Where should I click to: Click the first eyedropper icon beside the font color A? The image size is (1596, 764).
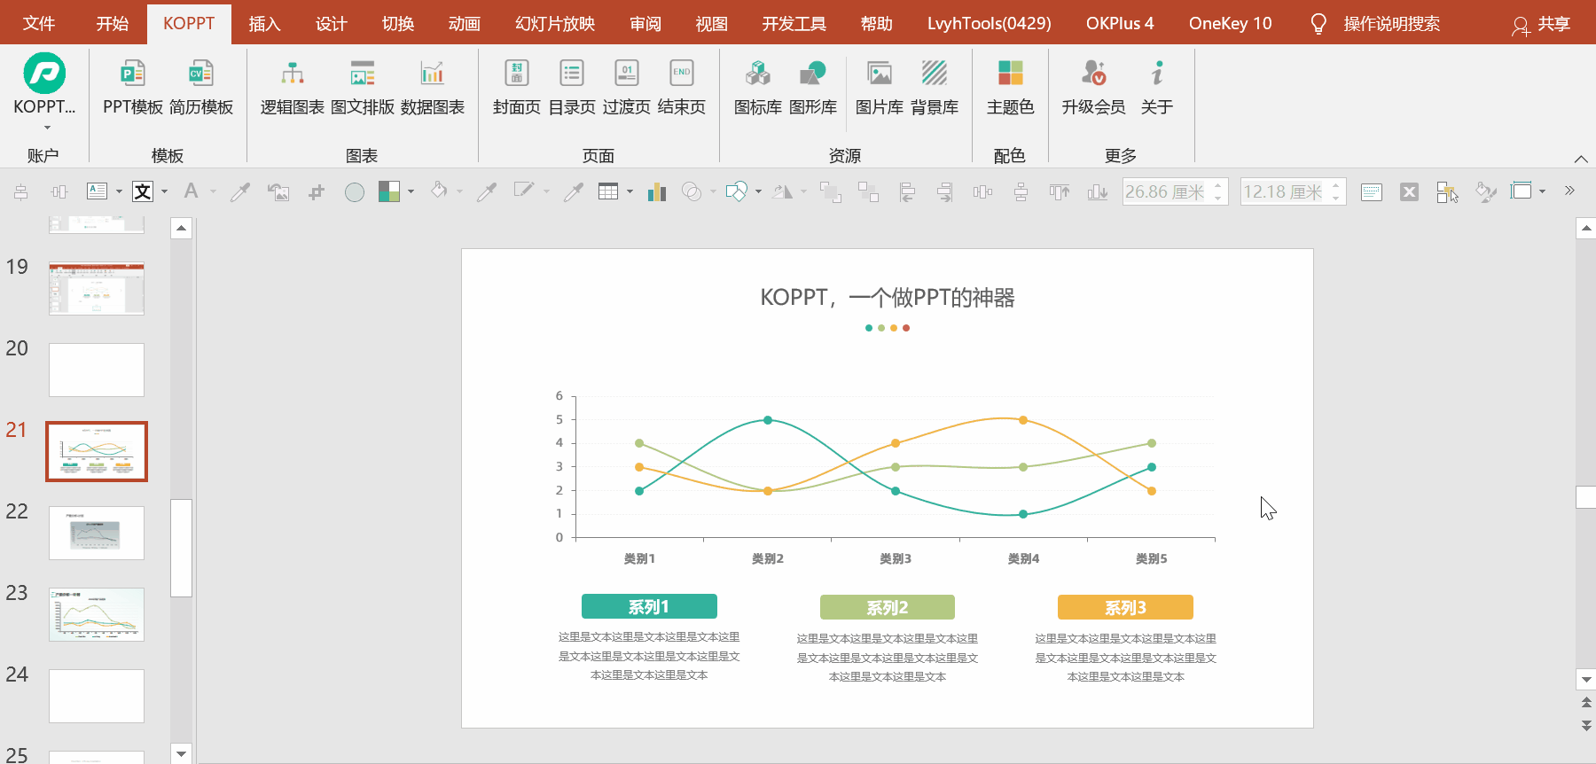[239, 191]
